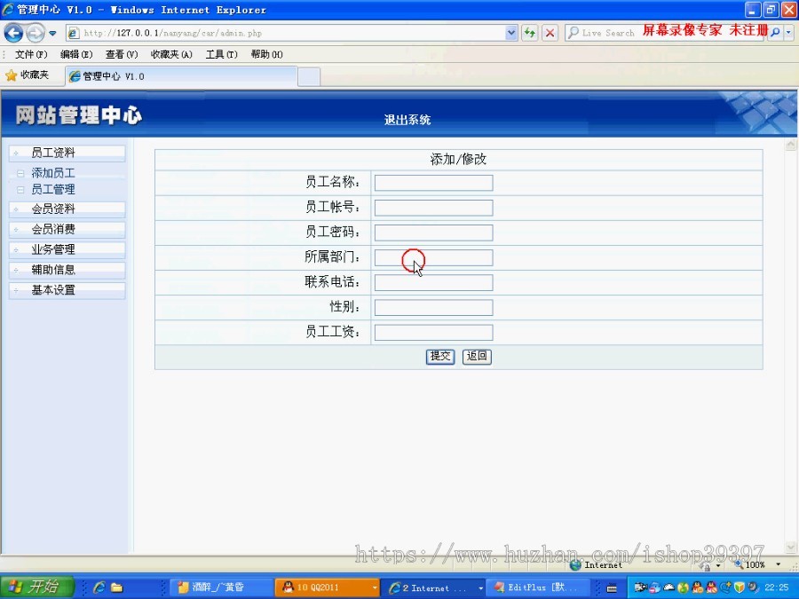Submit the form with the 提交 button
The height and width of the screenshot is (599, 799).
[440, 357]
